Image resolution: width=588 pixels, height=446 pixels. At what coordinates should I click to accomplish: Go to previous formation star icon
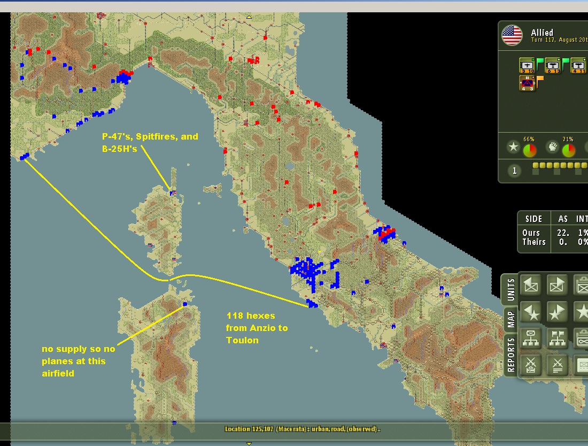pos(531,312)
